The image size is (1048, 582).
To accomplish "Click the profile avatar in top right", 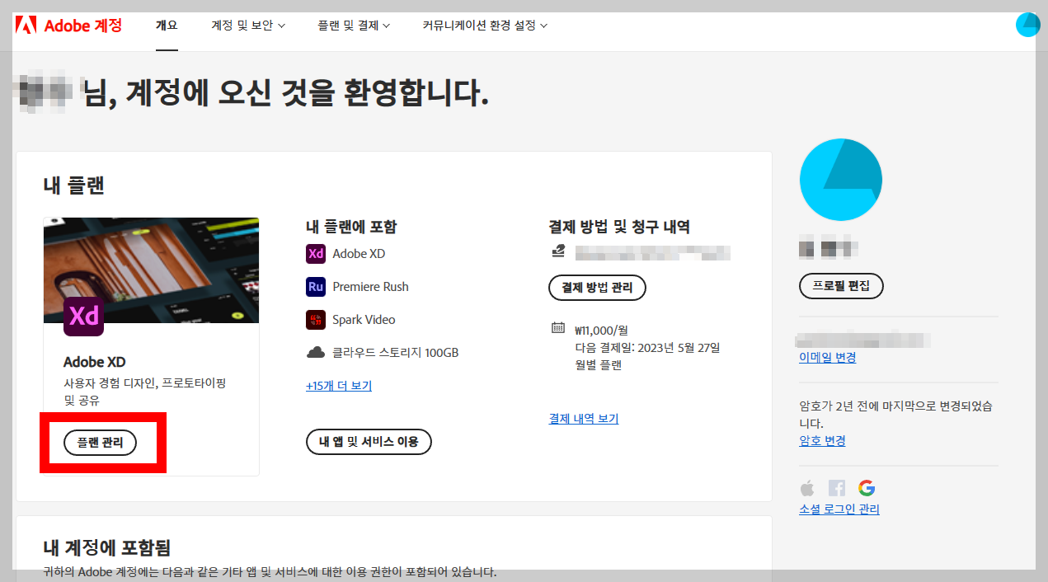I will (x=1027, y=25).
